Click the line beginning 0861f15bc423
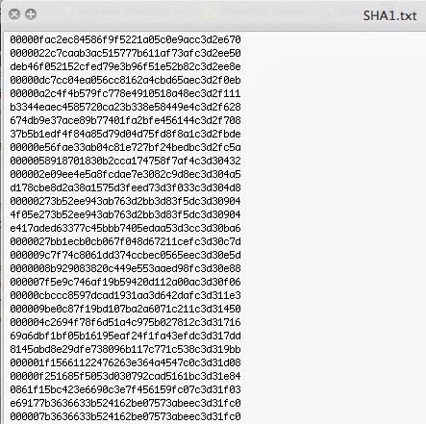The width and height of the screenshot is (426, 424). pos(125,389)
